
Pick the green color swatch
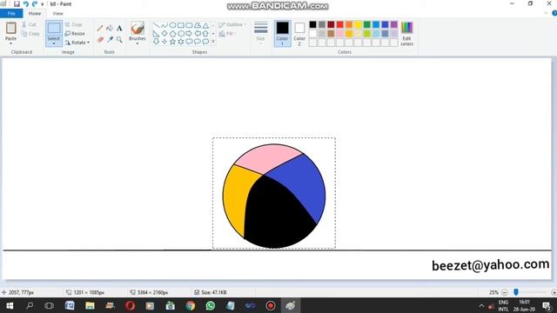367,24
